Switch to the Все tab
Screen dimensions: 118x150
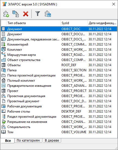(8, 141)
